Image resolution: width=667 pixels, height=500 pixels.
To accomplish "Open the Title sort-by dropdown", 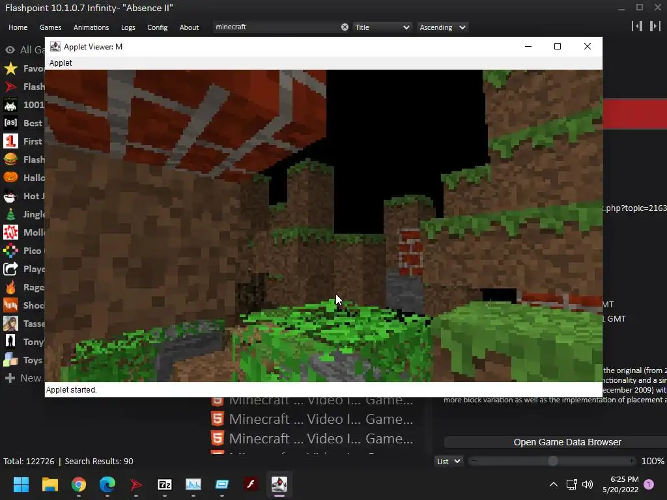I will click(x=382, y=27).
